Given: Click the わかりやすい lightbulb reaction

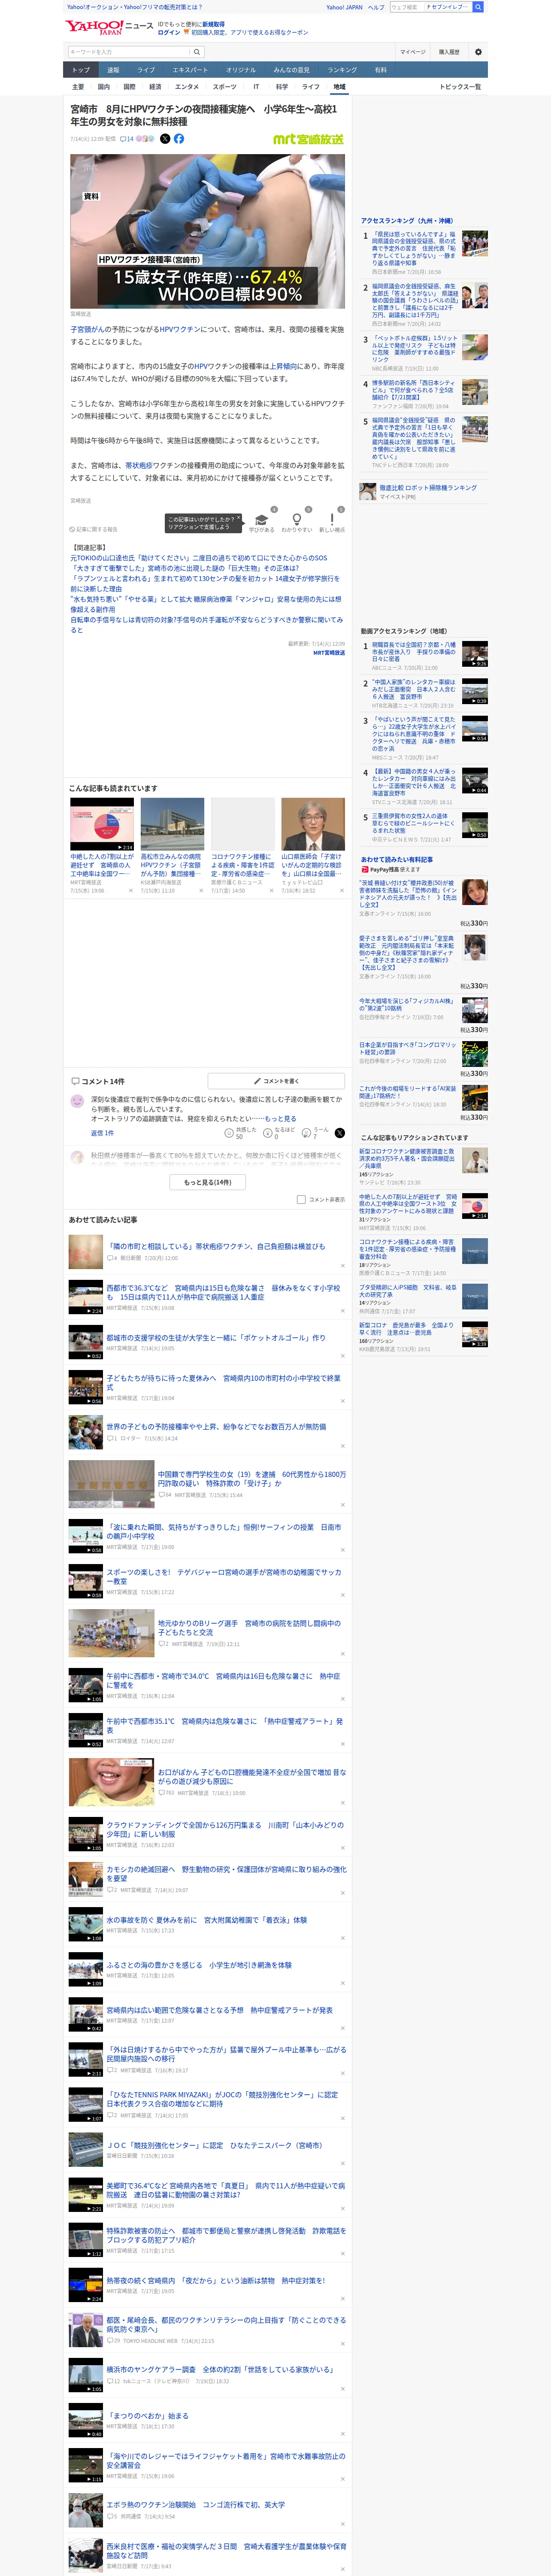Looking at the screenshot, I should [296, 520].
